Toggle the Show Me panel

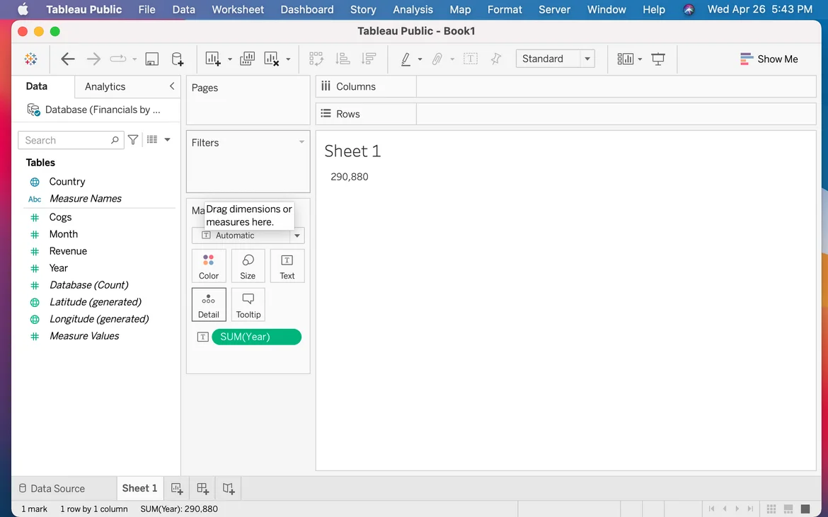tap(769, 59)
